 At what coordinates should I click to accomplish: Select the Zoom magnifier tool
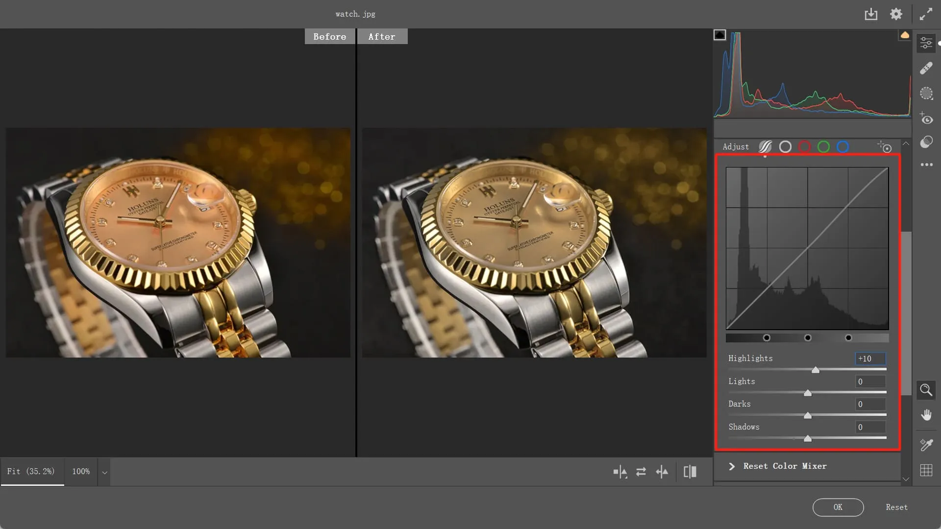pos(926,390)
